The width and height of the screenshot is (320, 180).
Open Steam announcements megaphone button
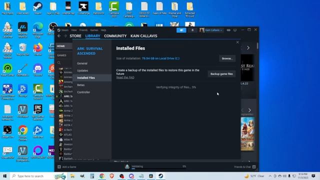point(181,30)
